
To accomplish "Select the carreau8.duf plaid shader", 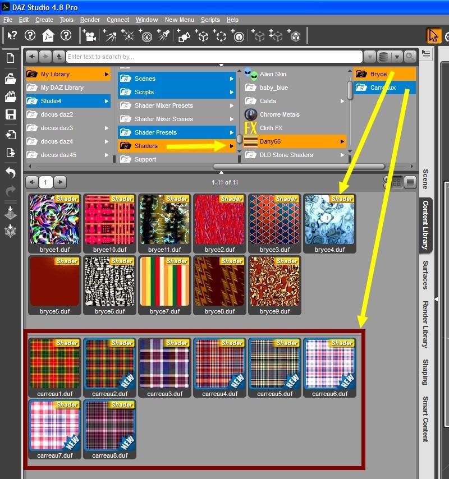I will point(110,430).
